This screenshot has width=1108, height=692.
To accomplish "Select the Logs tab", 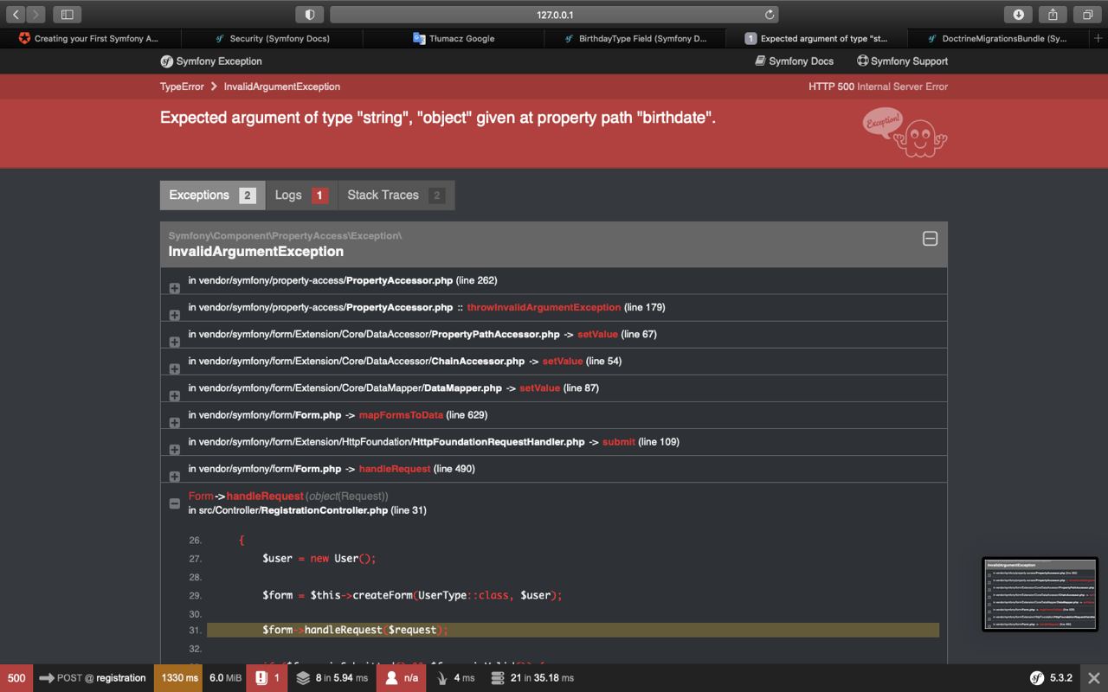I will [x=301, y=195].
